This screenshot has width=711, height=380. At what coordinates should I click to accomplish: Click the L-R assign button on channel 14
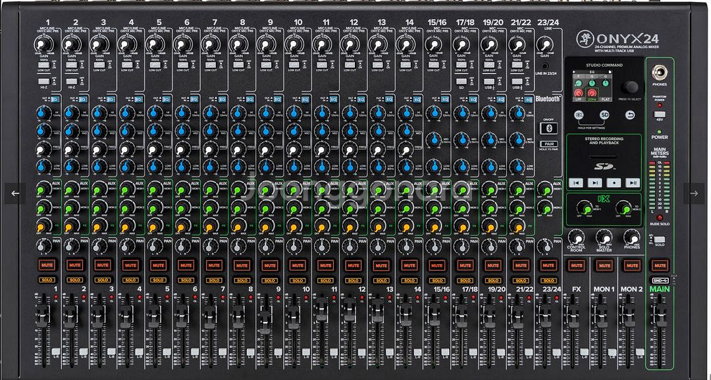(418, 352)
